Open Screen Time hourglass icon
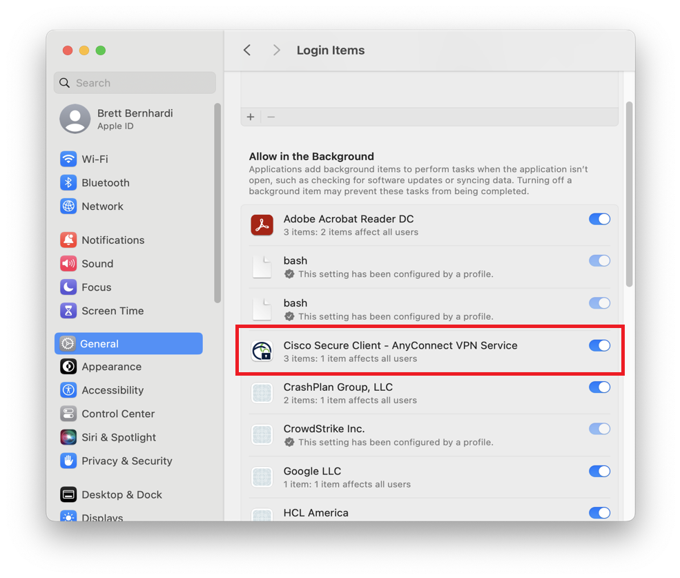 point(68,311)
